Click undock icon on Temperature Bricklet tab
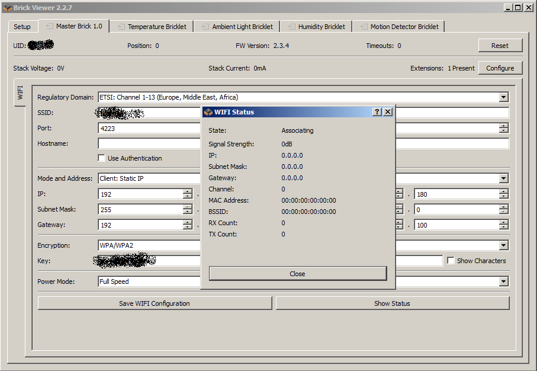This screenshot has height=371, width=537. coord(121,27)
